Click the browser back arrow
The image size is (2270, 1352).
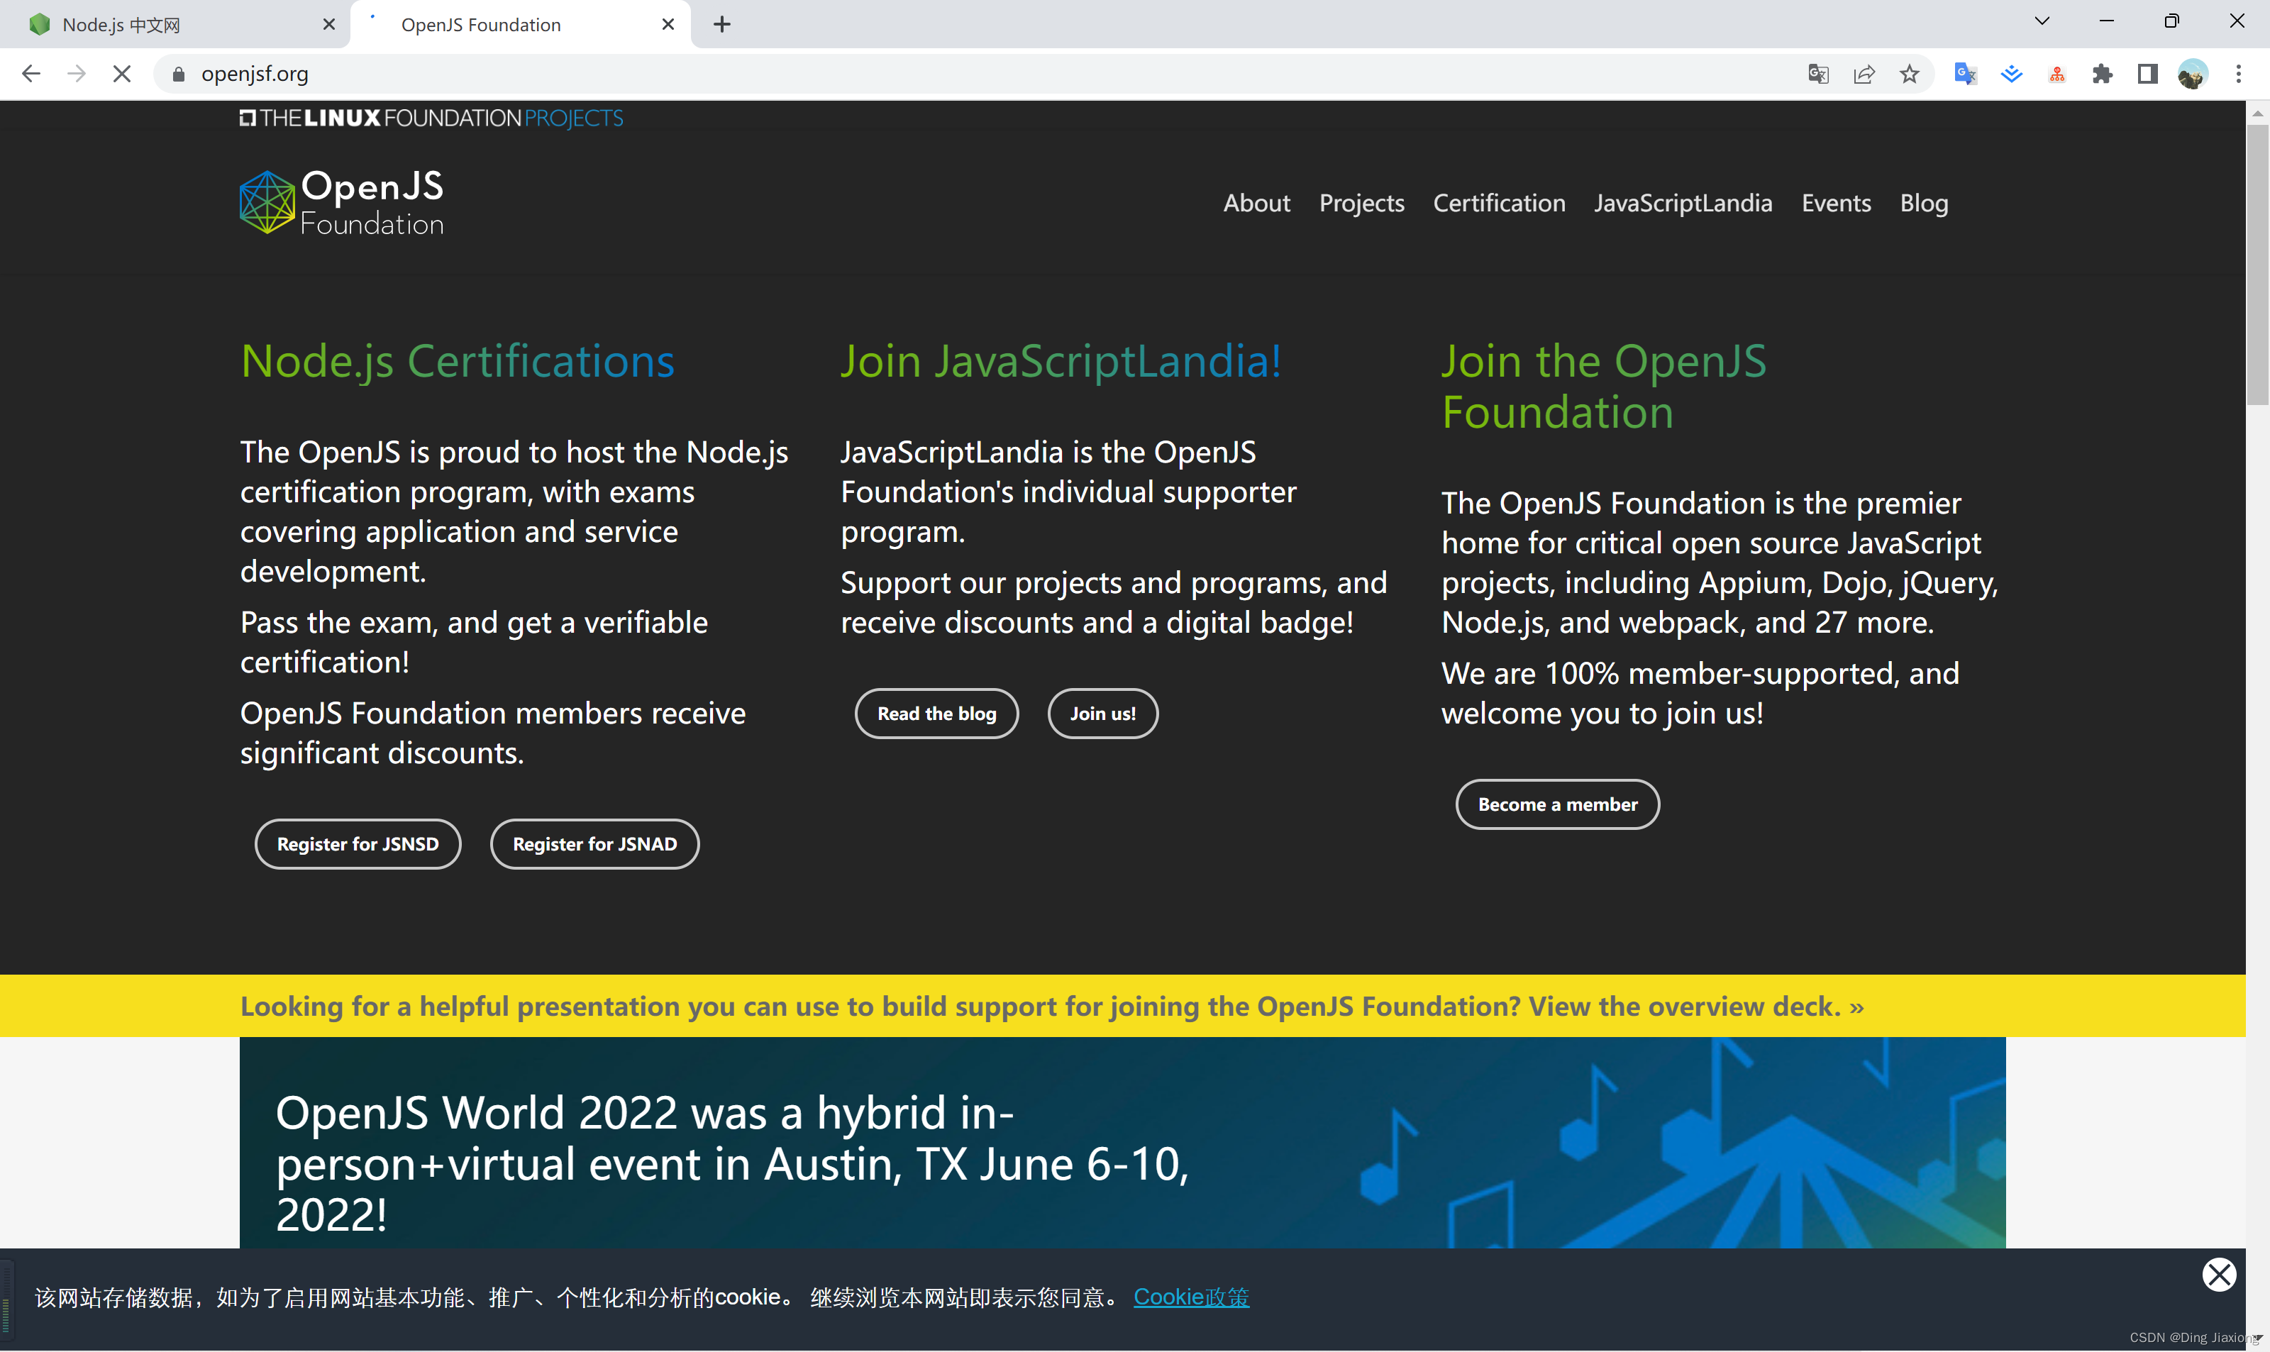31,74
